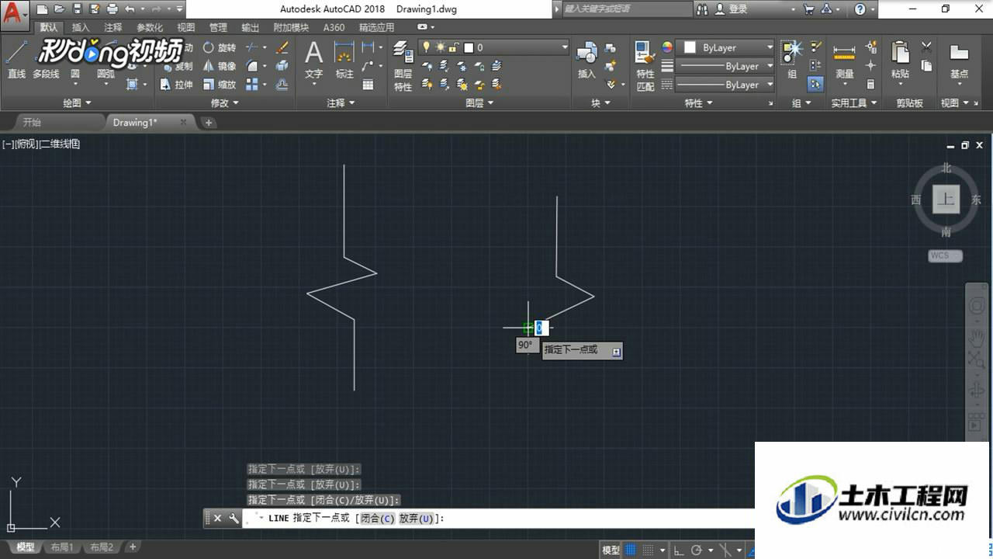Toggle ortho mode in status bar
The image size is (993, 559).
pos(679,550)
